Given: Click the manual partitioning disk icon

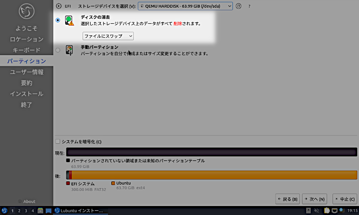Looking at the screenshot, I should pyautogui.click(x=70, y=50).
